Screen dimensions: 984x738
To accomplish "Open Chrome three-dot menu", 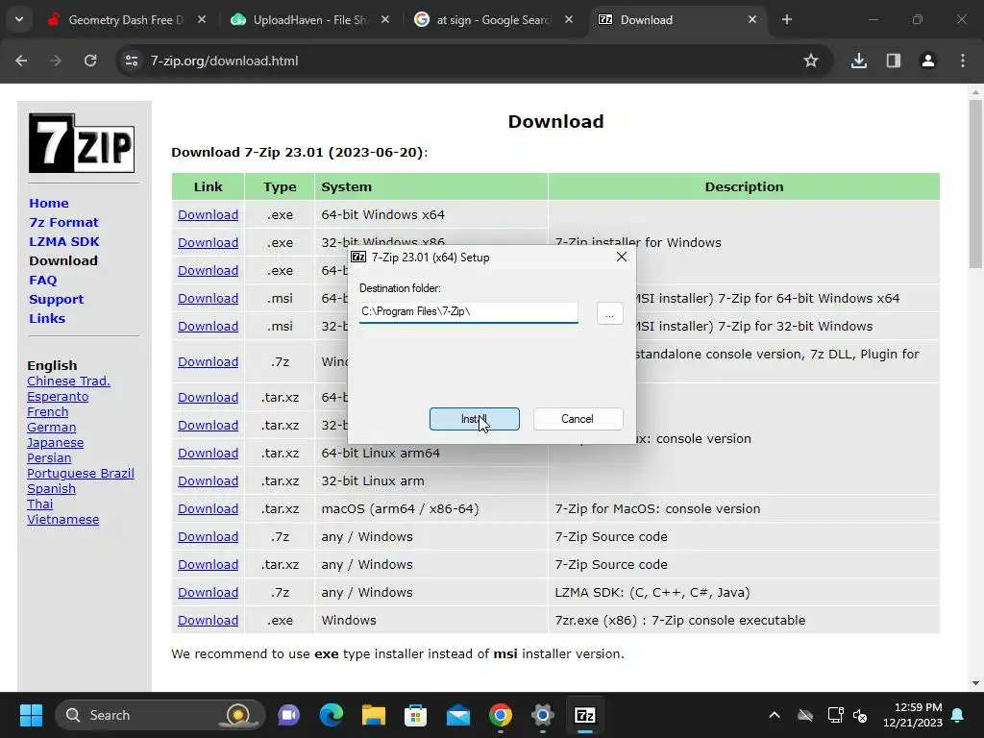I will coord(963,61).
